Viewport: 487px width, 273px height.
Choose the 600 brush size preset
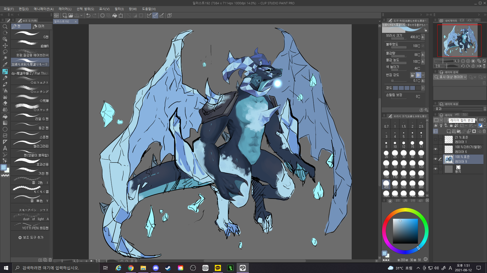click(x=404, y=185)
